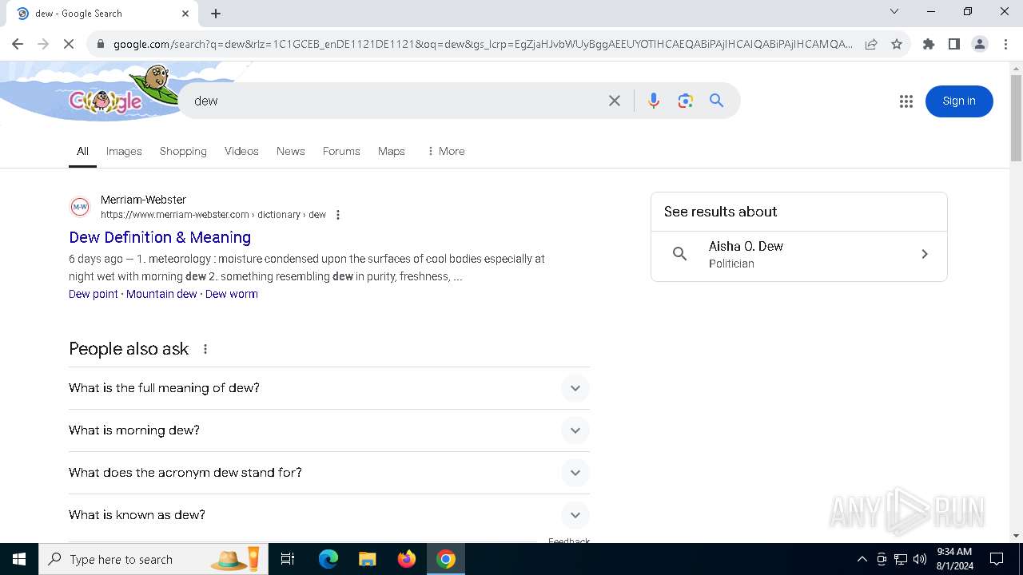
Task: Click the browser forward arrow
Action: pyautogui.click(x=43, y=44)
